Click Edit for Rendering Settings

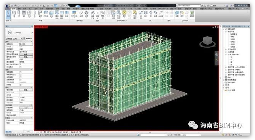(x=26, y=90)
